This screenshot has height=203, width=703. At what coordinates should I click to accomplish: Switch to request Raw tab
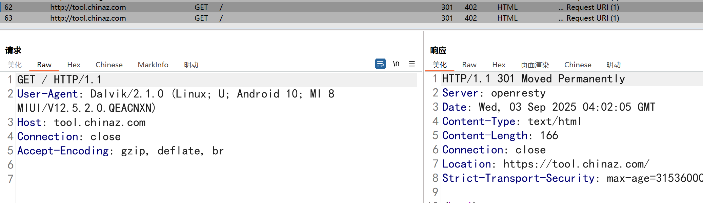click(44, 65)
